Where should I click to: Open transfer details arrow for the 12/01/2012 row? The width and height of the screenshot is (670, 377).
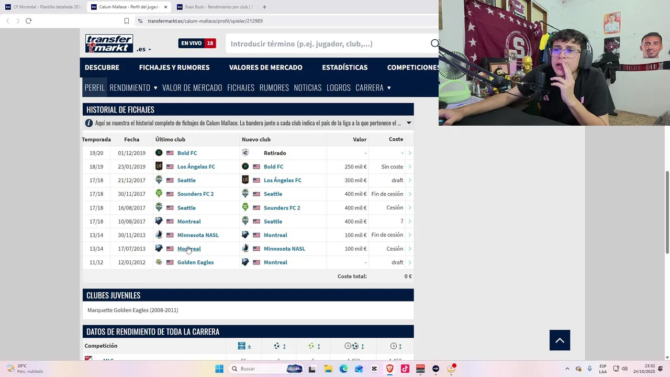click(x=409, y=262)
